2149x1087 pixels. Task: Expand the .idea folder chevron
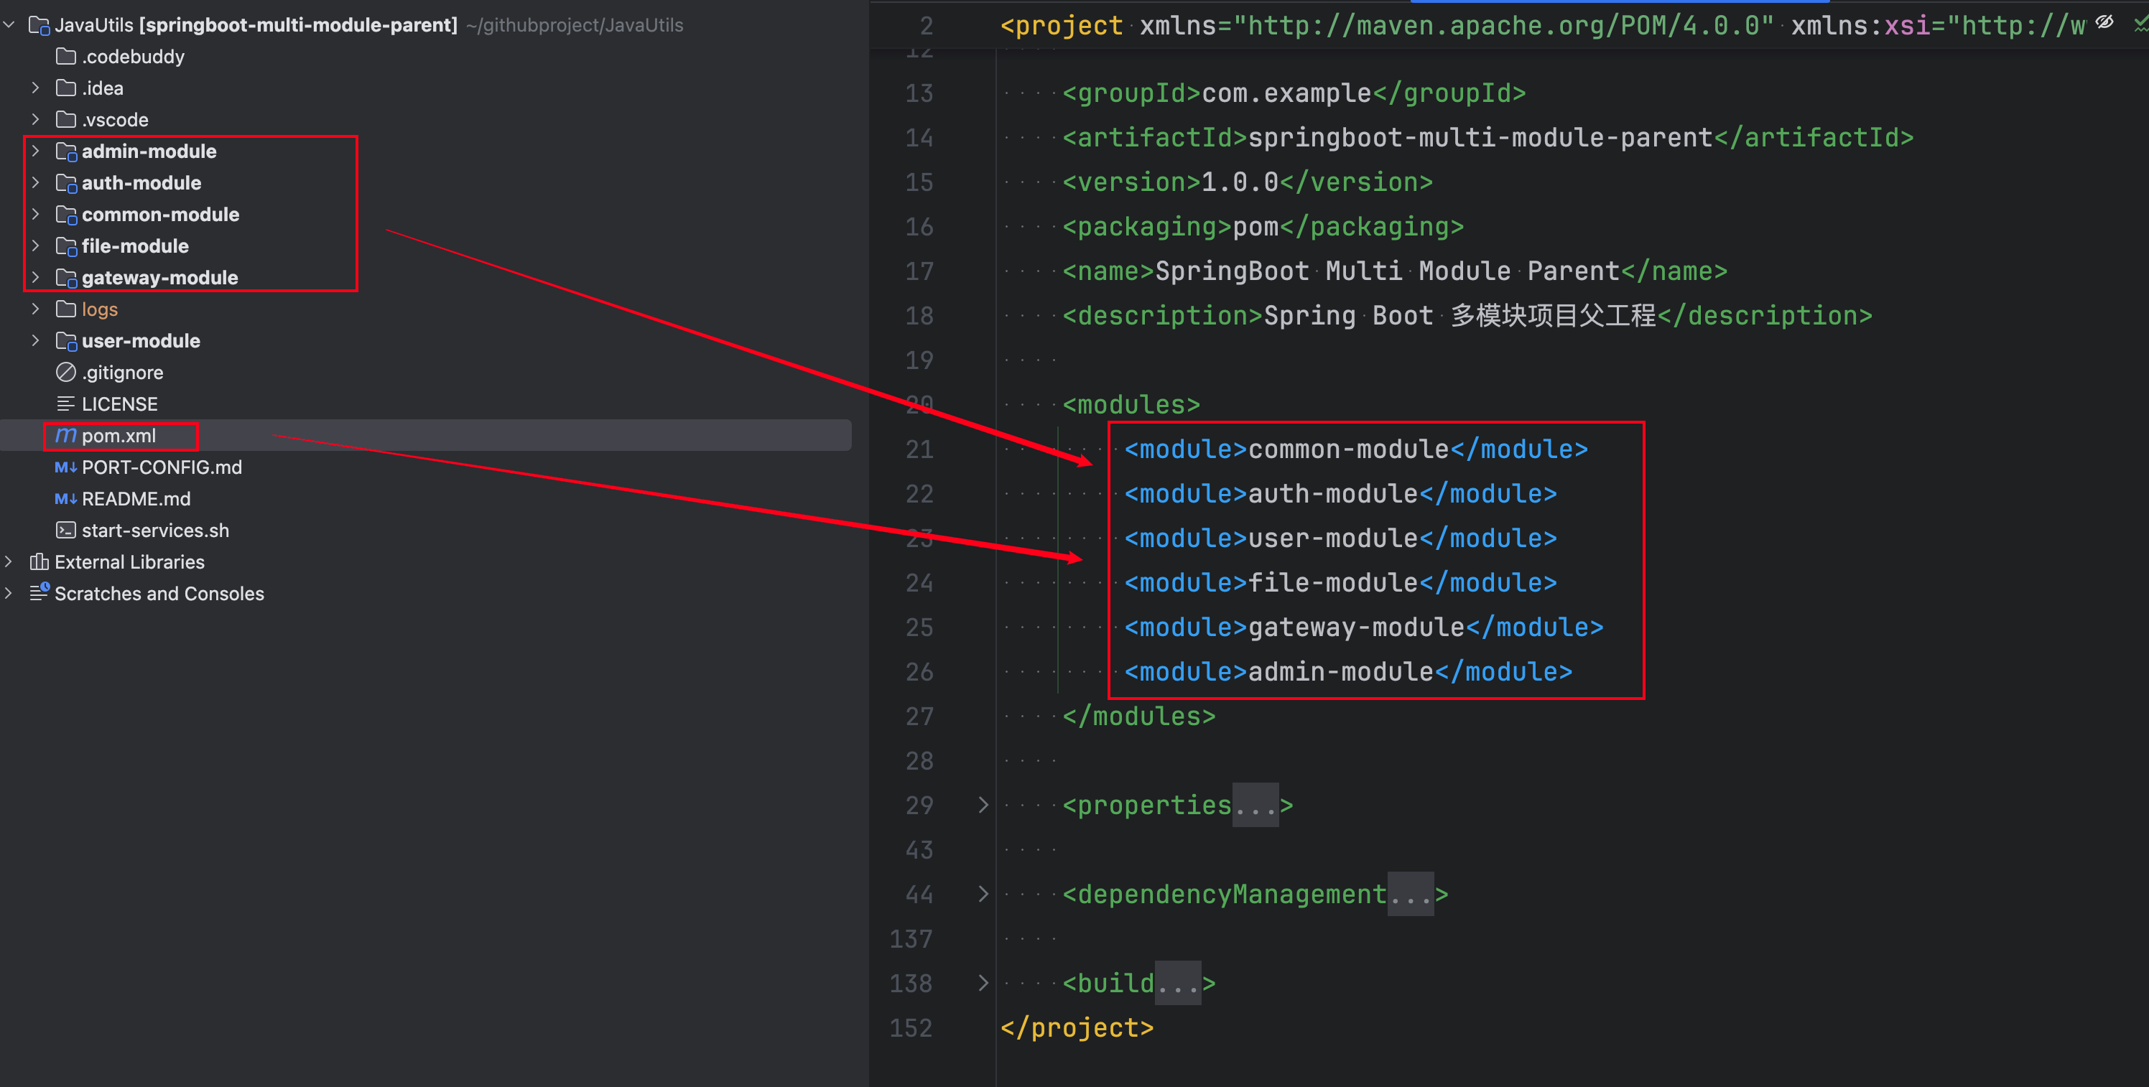[x=35, y=88]
